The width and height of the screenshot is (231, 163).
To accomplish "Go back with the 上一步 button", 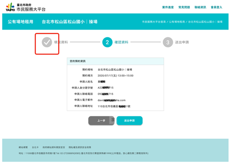I will [x=101, y=121].
